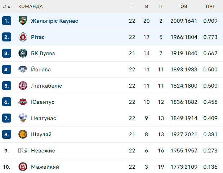
Task: Sort by the КОМАНДА column header
Action: [30, 6]
